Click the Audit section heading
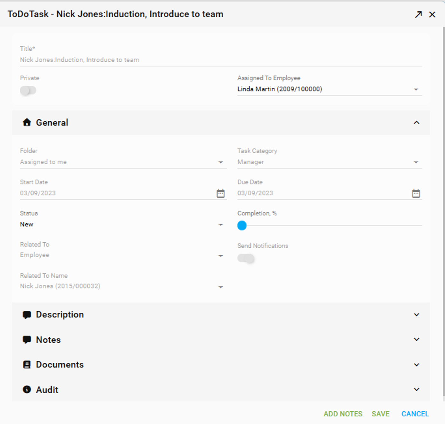 click(x=47, y=390)
